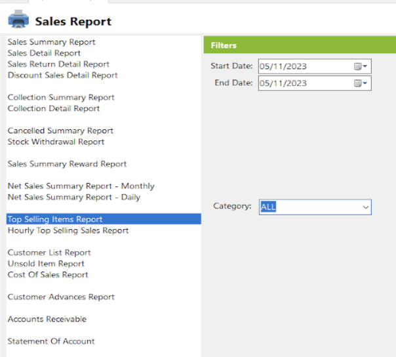Select Cancelled Summary Report

tap(60, 131)
